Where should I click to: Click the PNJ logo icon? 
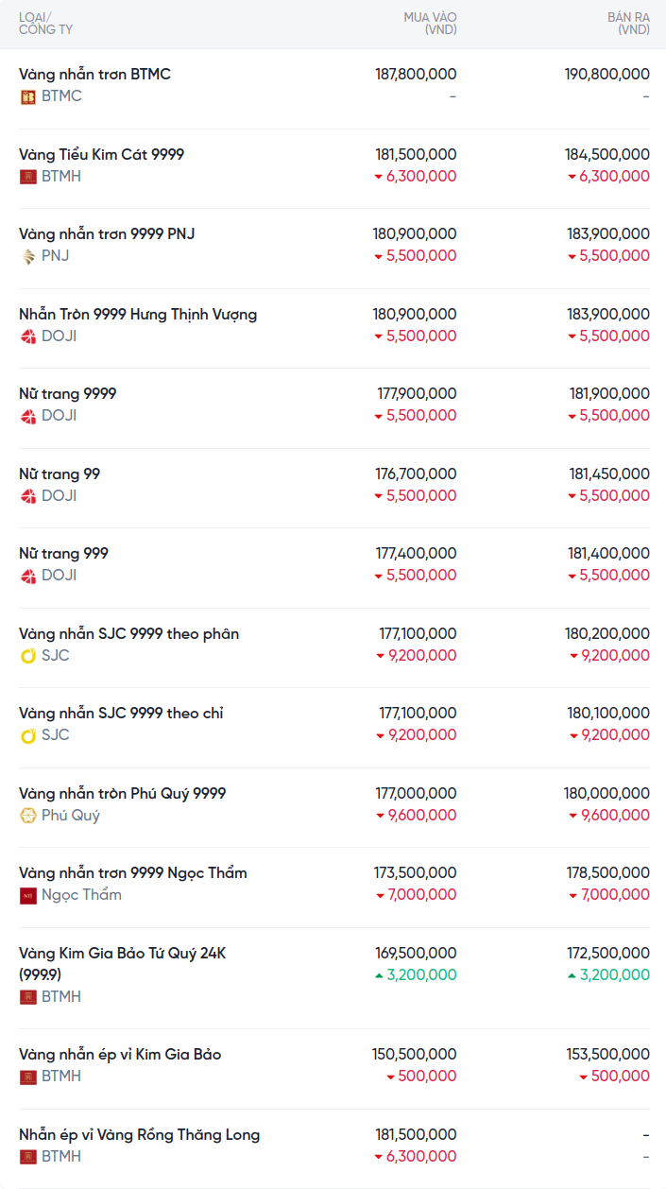[x=28, y=256]
